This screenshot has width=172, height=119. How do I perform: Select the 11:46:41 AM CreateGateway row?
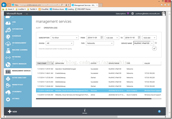point(99,73)
